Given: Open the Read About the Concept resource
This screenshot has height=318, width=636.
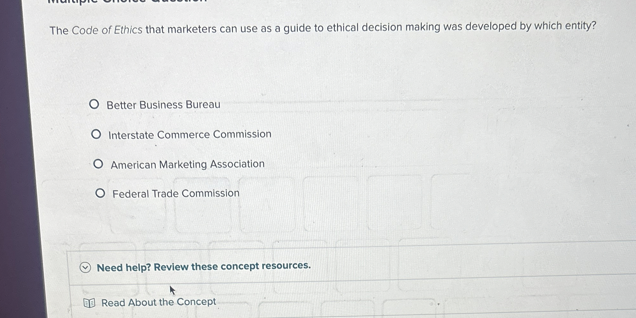Looking at the screenshot, I should (x=158, y=302).
